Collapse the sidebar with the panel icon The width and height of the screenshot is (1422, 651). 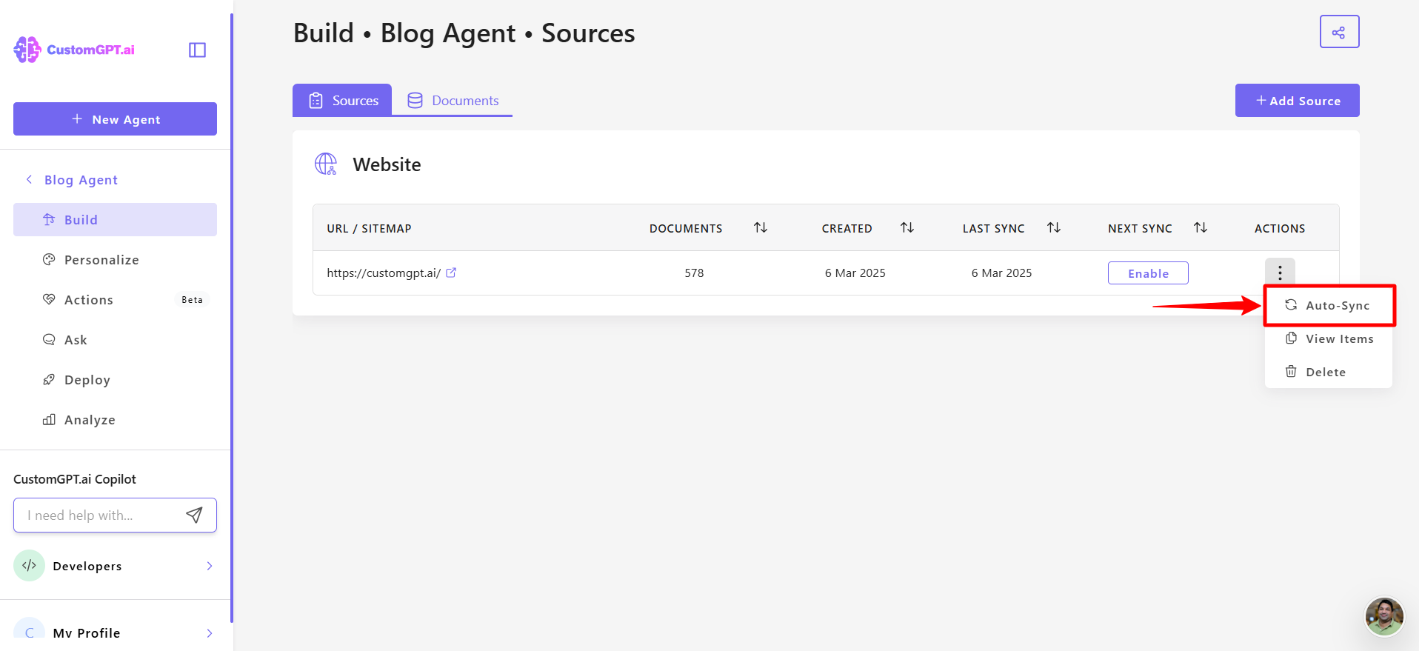point(197,50)
